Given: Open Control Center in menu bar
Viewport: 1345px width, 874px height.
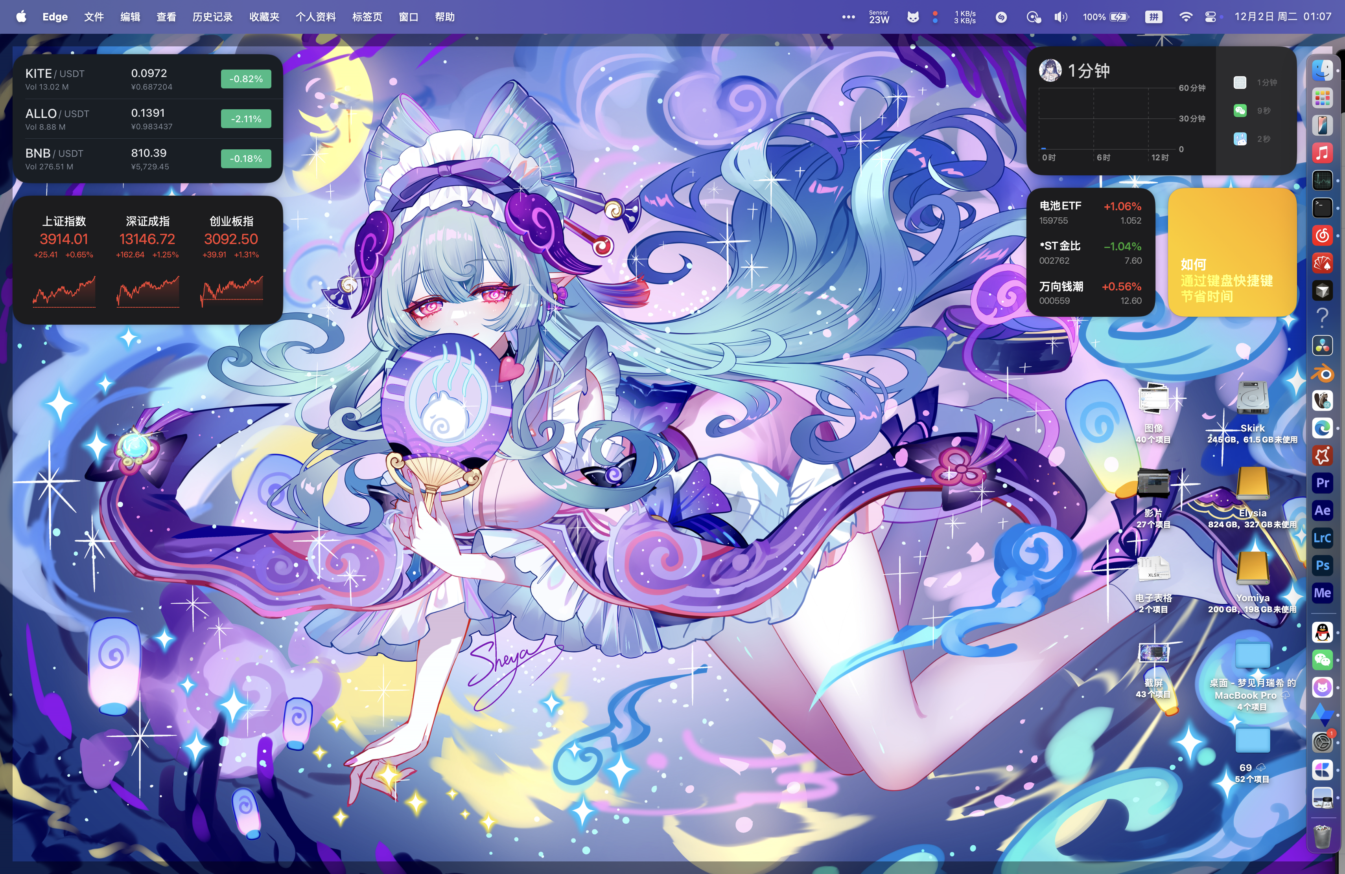Looking at the screenshot, I should click(x=1210, y=17).
